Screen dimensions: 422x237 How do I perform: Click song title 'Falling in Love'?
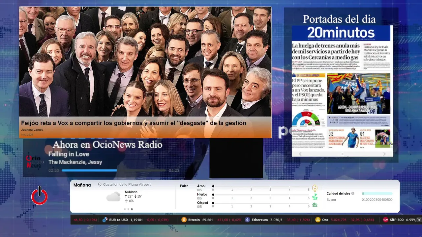pyautogui.click(x=69, y=154)
